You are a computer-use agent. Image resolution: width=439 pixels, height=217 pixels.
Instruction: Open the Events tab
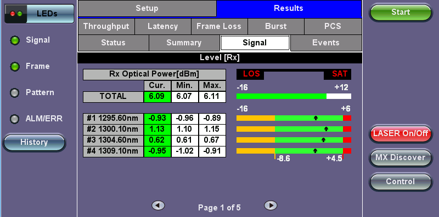[x=326, y=43]
